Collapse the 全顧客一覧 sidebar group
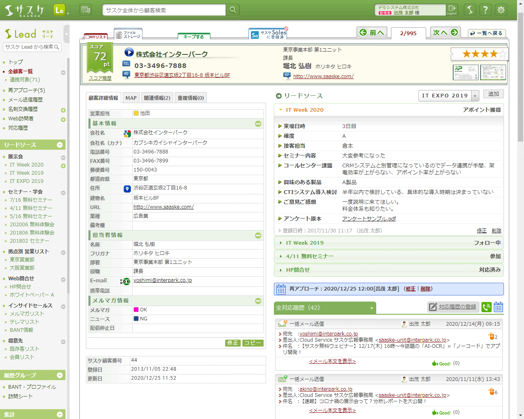The width and height of the screenshot is (524, 419). tap(63, 72)
